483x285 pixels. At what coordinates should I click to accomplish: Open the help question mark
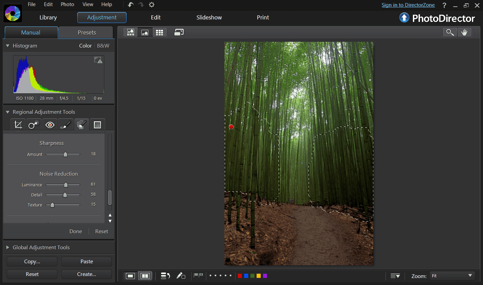point(444,5)
